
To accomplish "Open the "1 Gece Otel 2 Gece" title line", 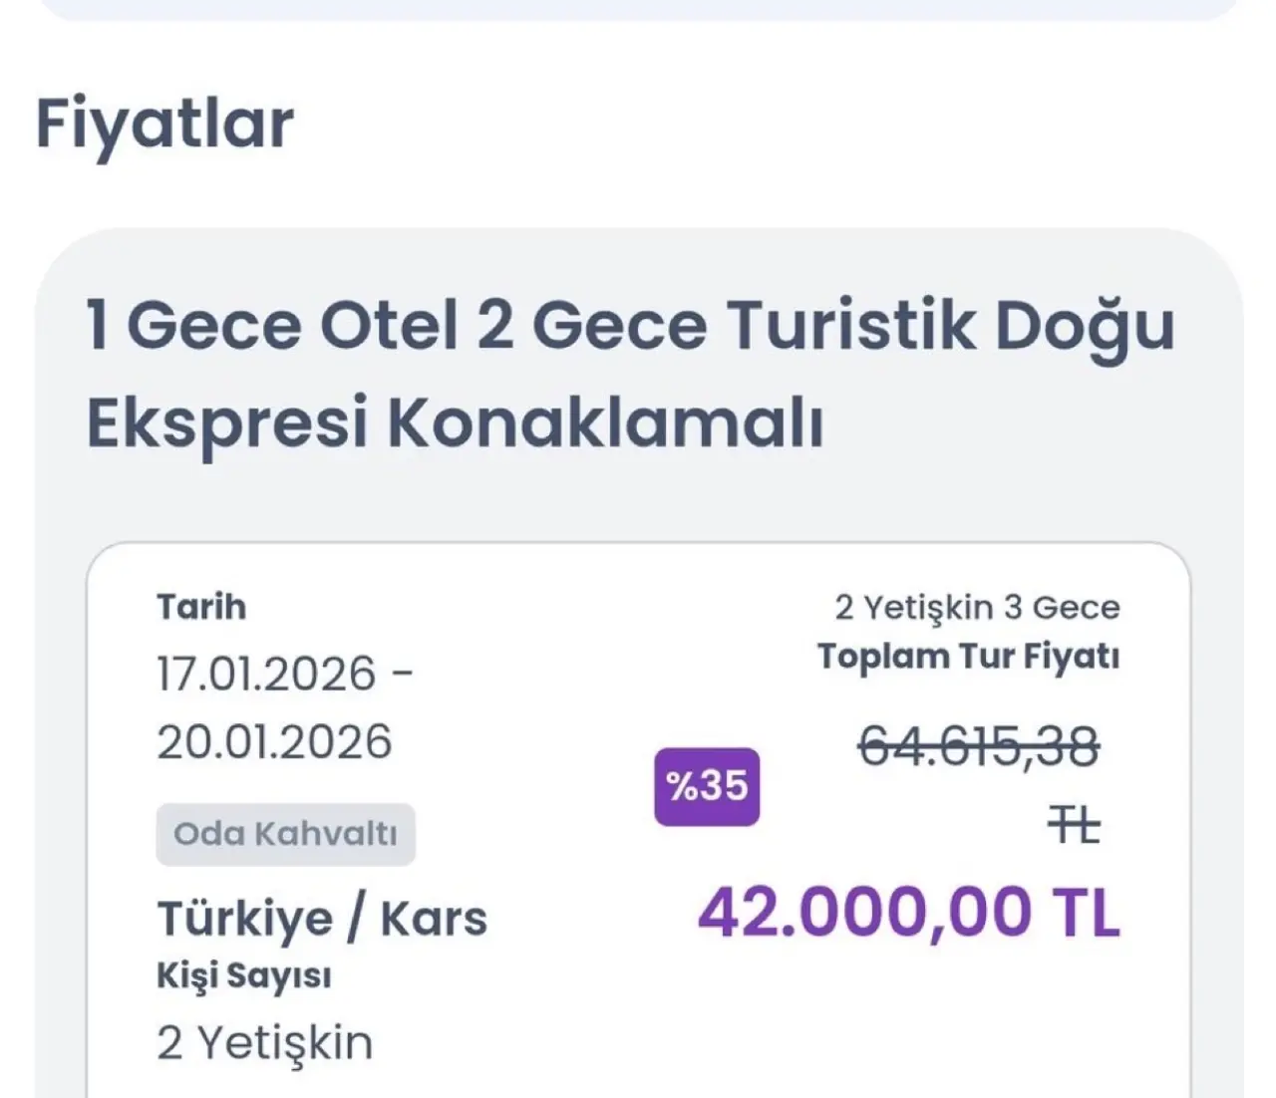I will tap(630, 326).
